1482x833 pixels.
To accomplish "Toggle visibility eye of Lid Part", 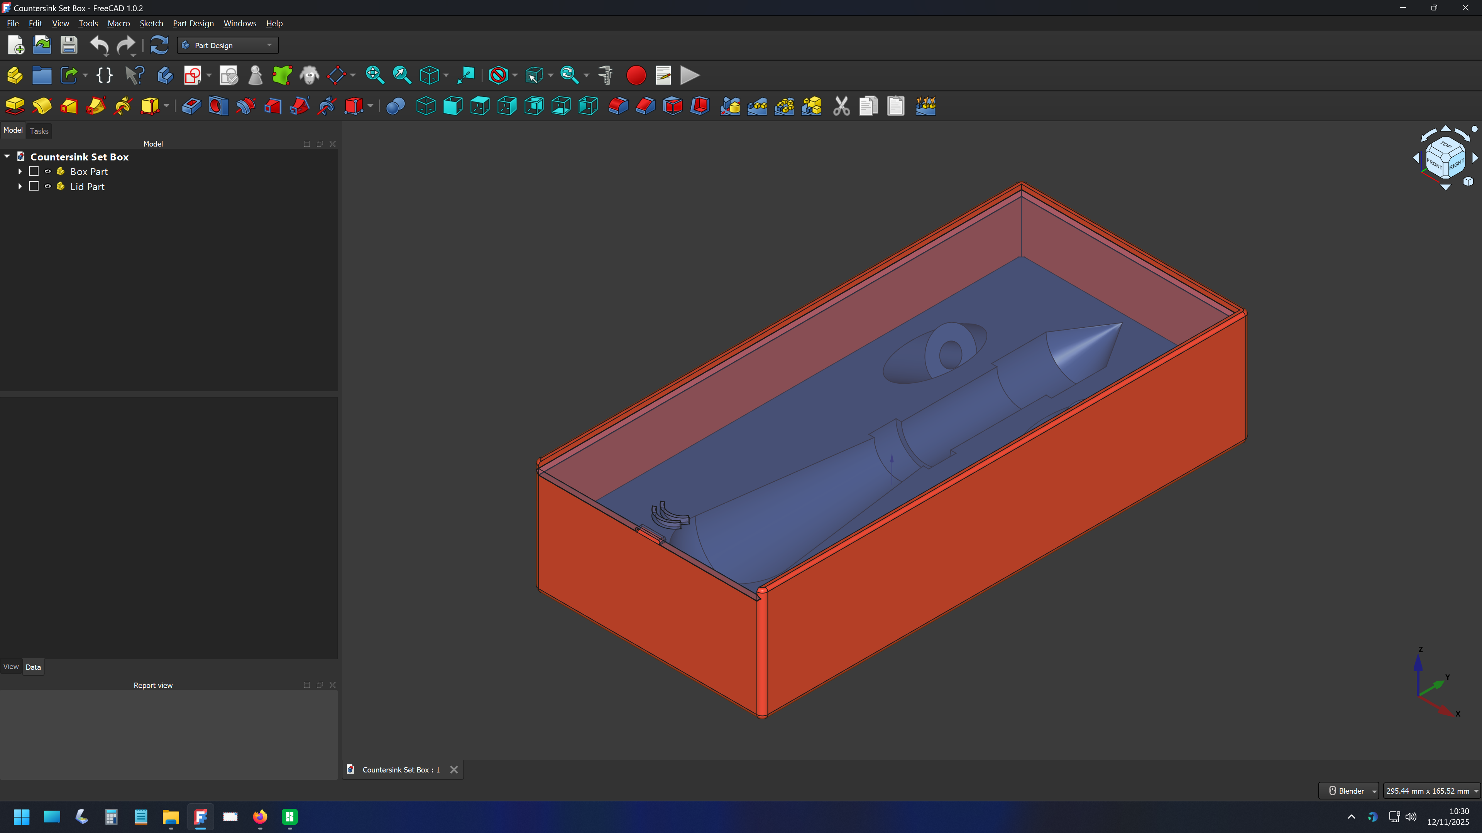I will [48, 186].
